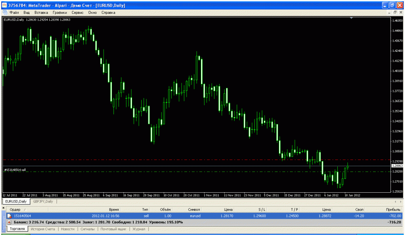Restore down the inner EURUSD chart window
This screenshot has height=235, width=405.
click(x=394, y=13)
